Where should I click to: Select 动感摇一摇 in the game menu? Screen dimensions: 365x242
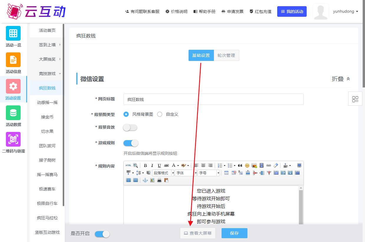click(x=47, y=102)
